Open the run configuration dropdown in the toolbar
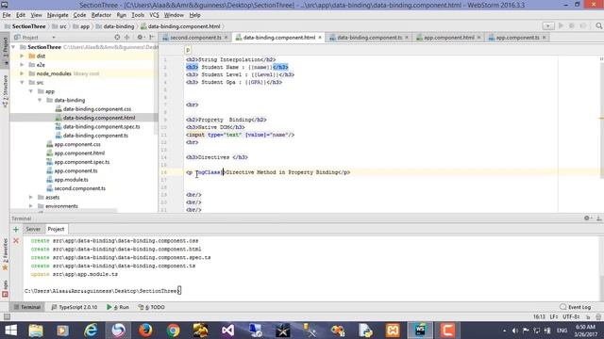The image size is (604, 339). pos(548,25)
